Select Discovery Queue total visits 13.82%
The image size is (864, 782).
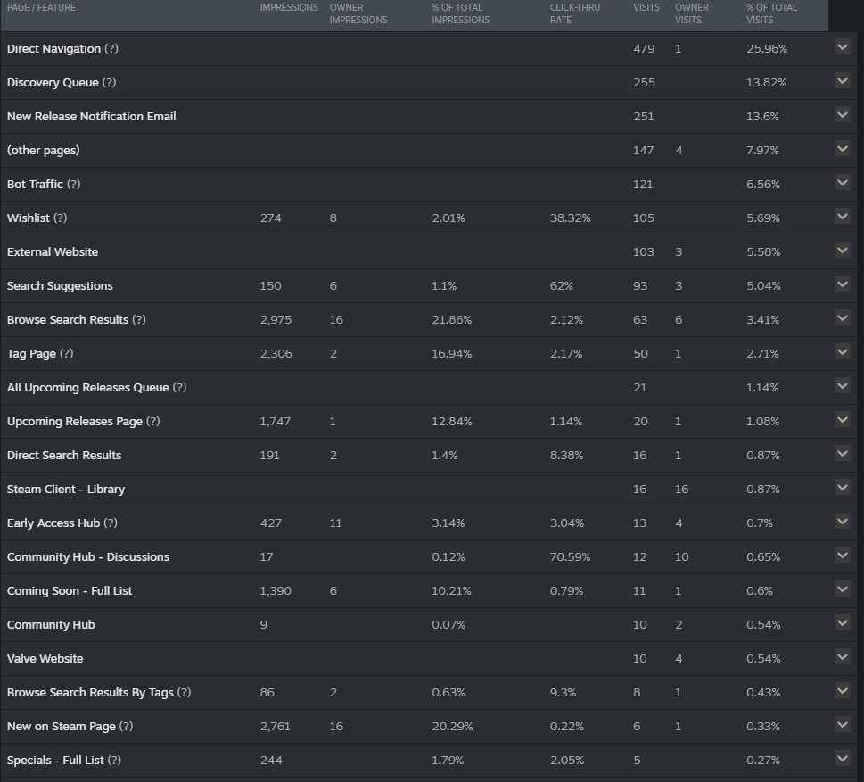click(x=767, y=83)
